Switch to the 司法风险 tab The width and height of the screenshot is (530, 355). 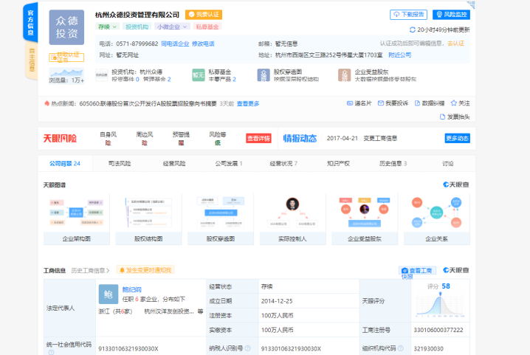tap(120, 164)
